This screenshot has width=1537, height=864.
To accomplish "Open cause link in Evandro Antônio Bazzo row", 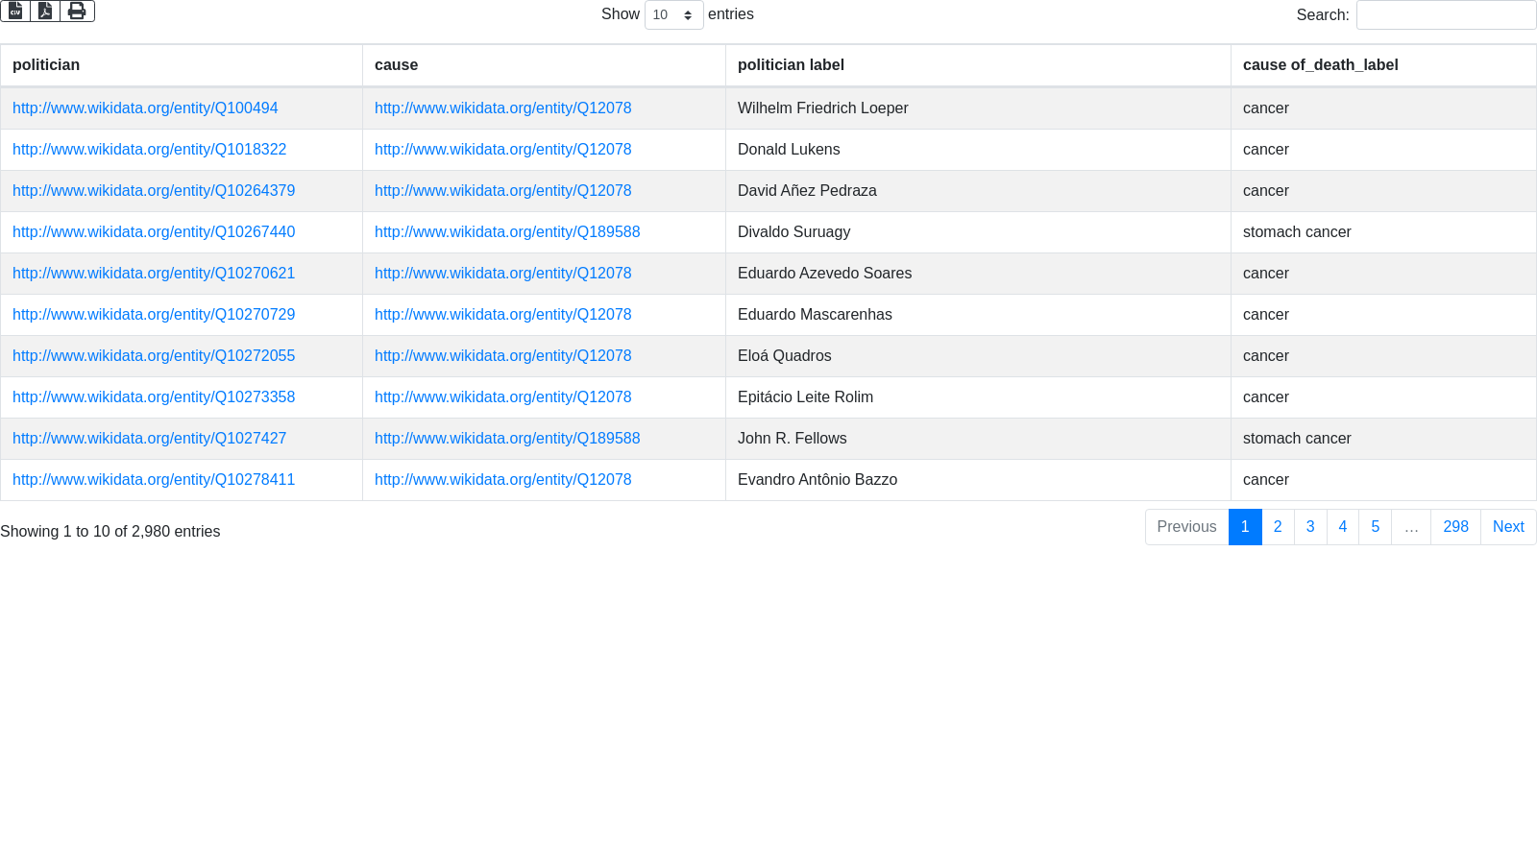I will tap(503, 480).
